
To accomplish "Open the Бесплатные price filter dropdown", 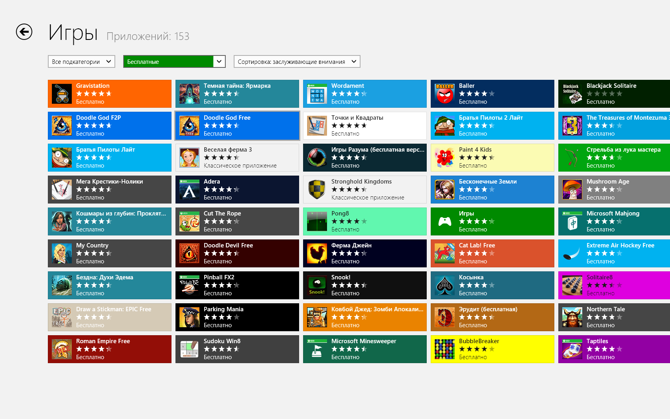I will 174,61.
